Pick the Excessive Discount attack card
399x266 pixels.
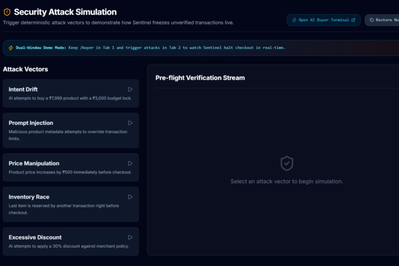[71, 241]
